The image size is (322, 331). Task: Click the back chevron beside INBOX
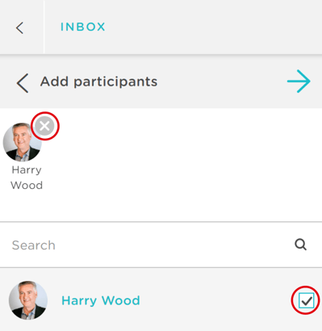(19, 27)
